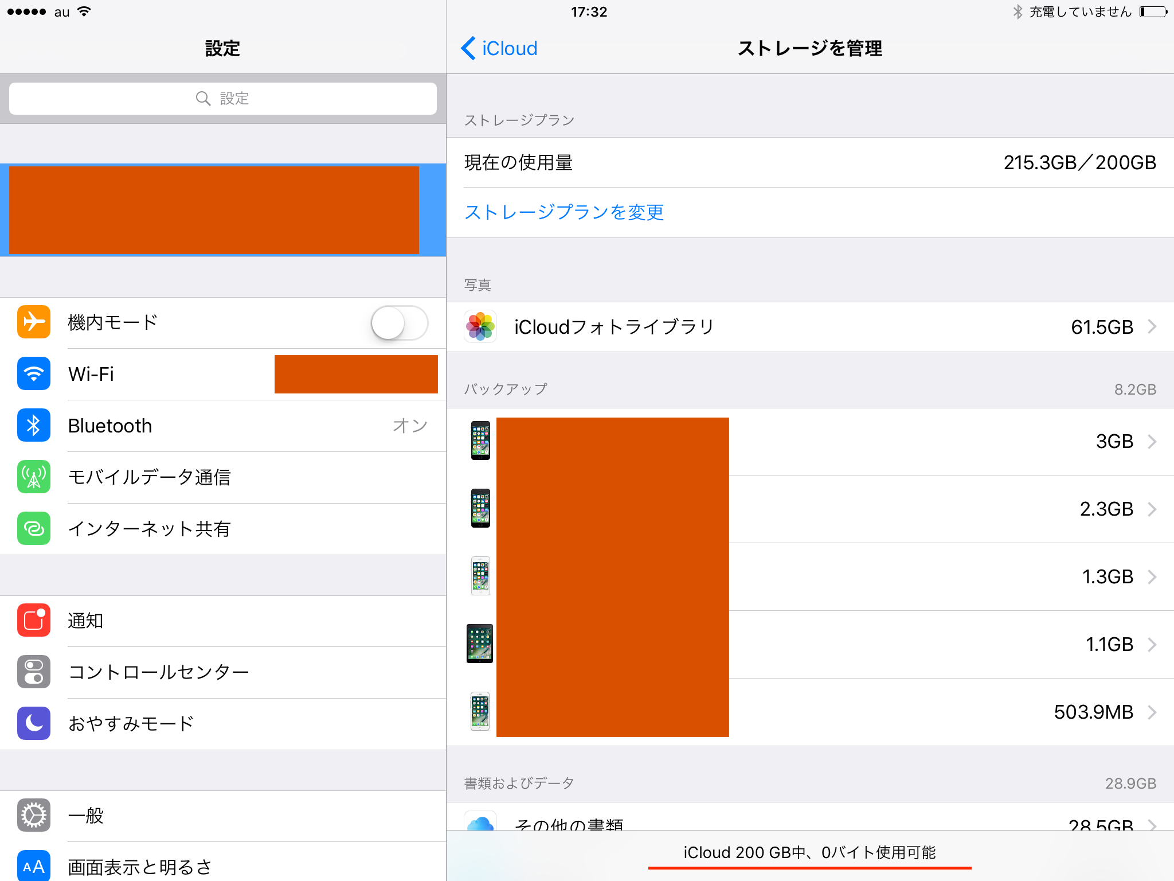Tap the Wi-Fi settings icon
The height and width of the screenshot is (881, 1174).
pyautogui.click(x=34, y=374)
